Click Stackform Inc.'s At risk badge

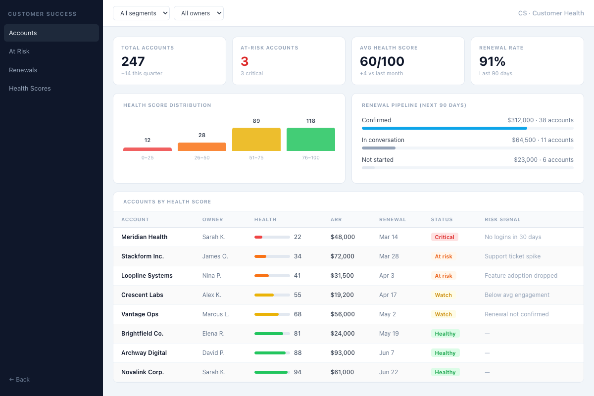point(443,256)
